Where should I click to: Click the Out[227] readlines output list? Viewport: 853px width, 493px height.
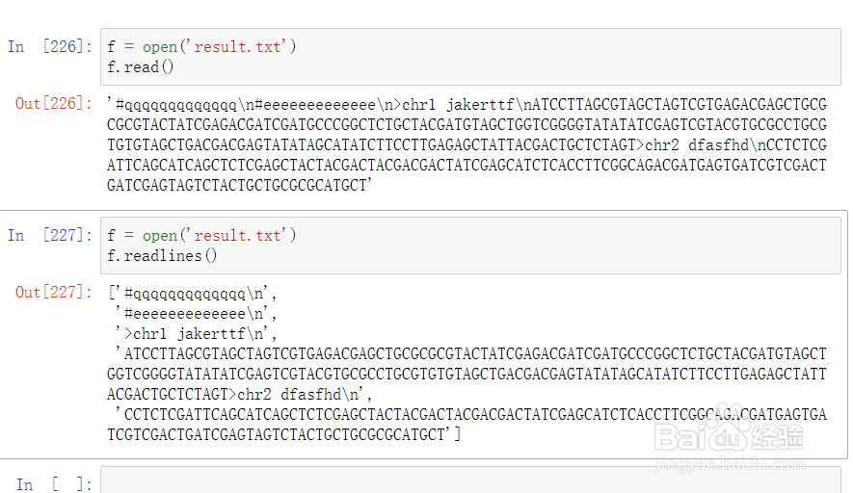coord(466,364)
